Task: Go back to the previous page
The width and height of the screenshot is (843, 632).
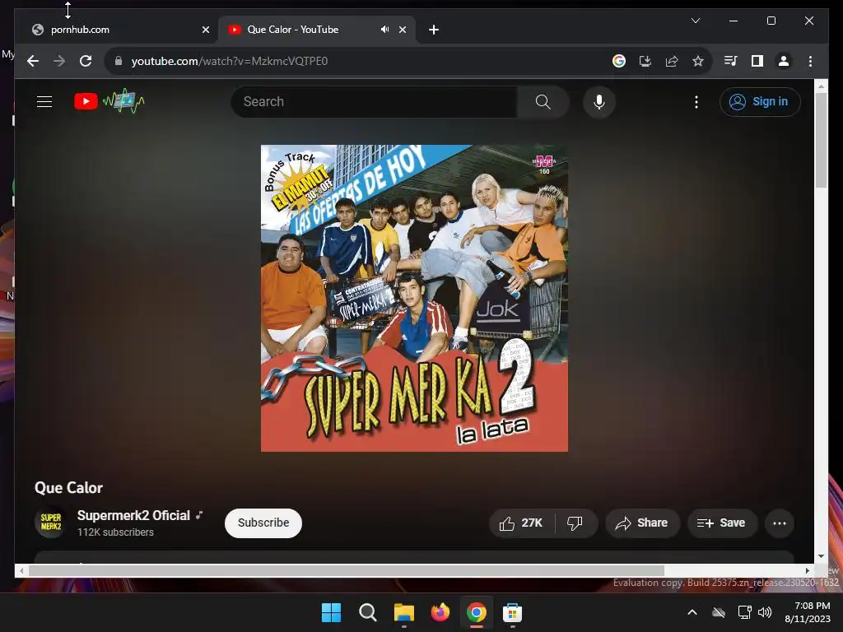Action: [33, 61]
